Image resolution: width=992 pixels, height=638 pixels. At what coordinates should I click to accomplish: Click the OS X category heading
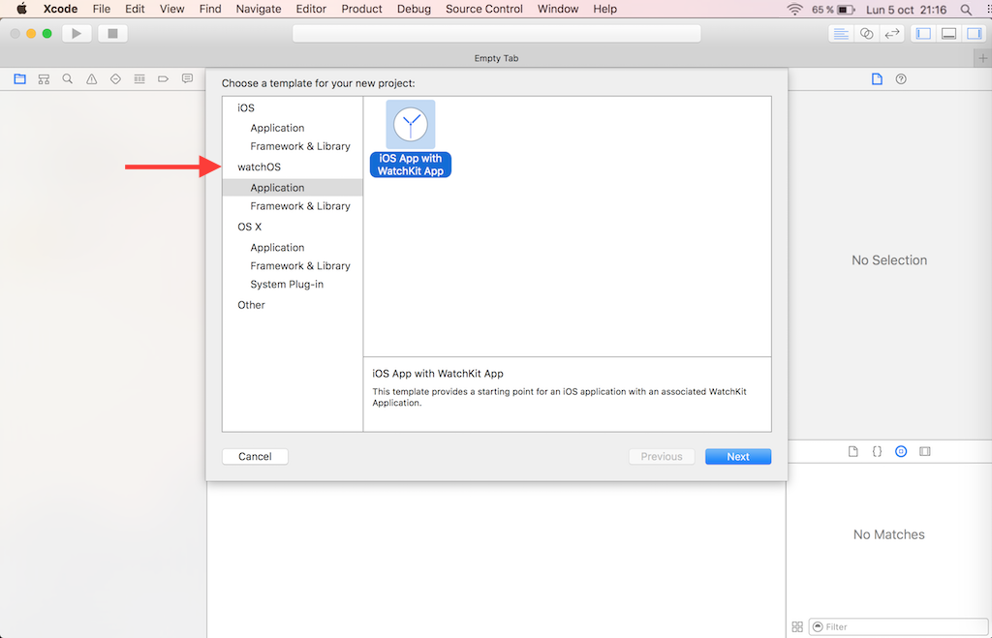click(x=249, y=227)
